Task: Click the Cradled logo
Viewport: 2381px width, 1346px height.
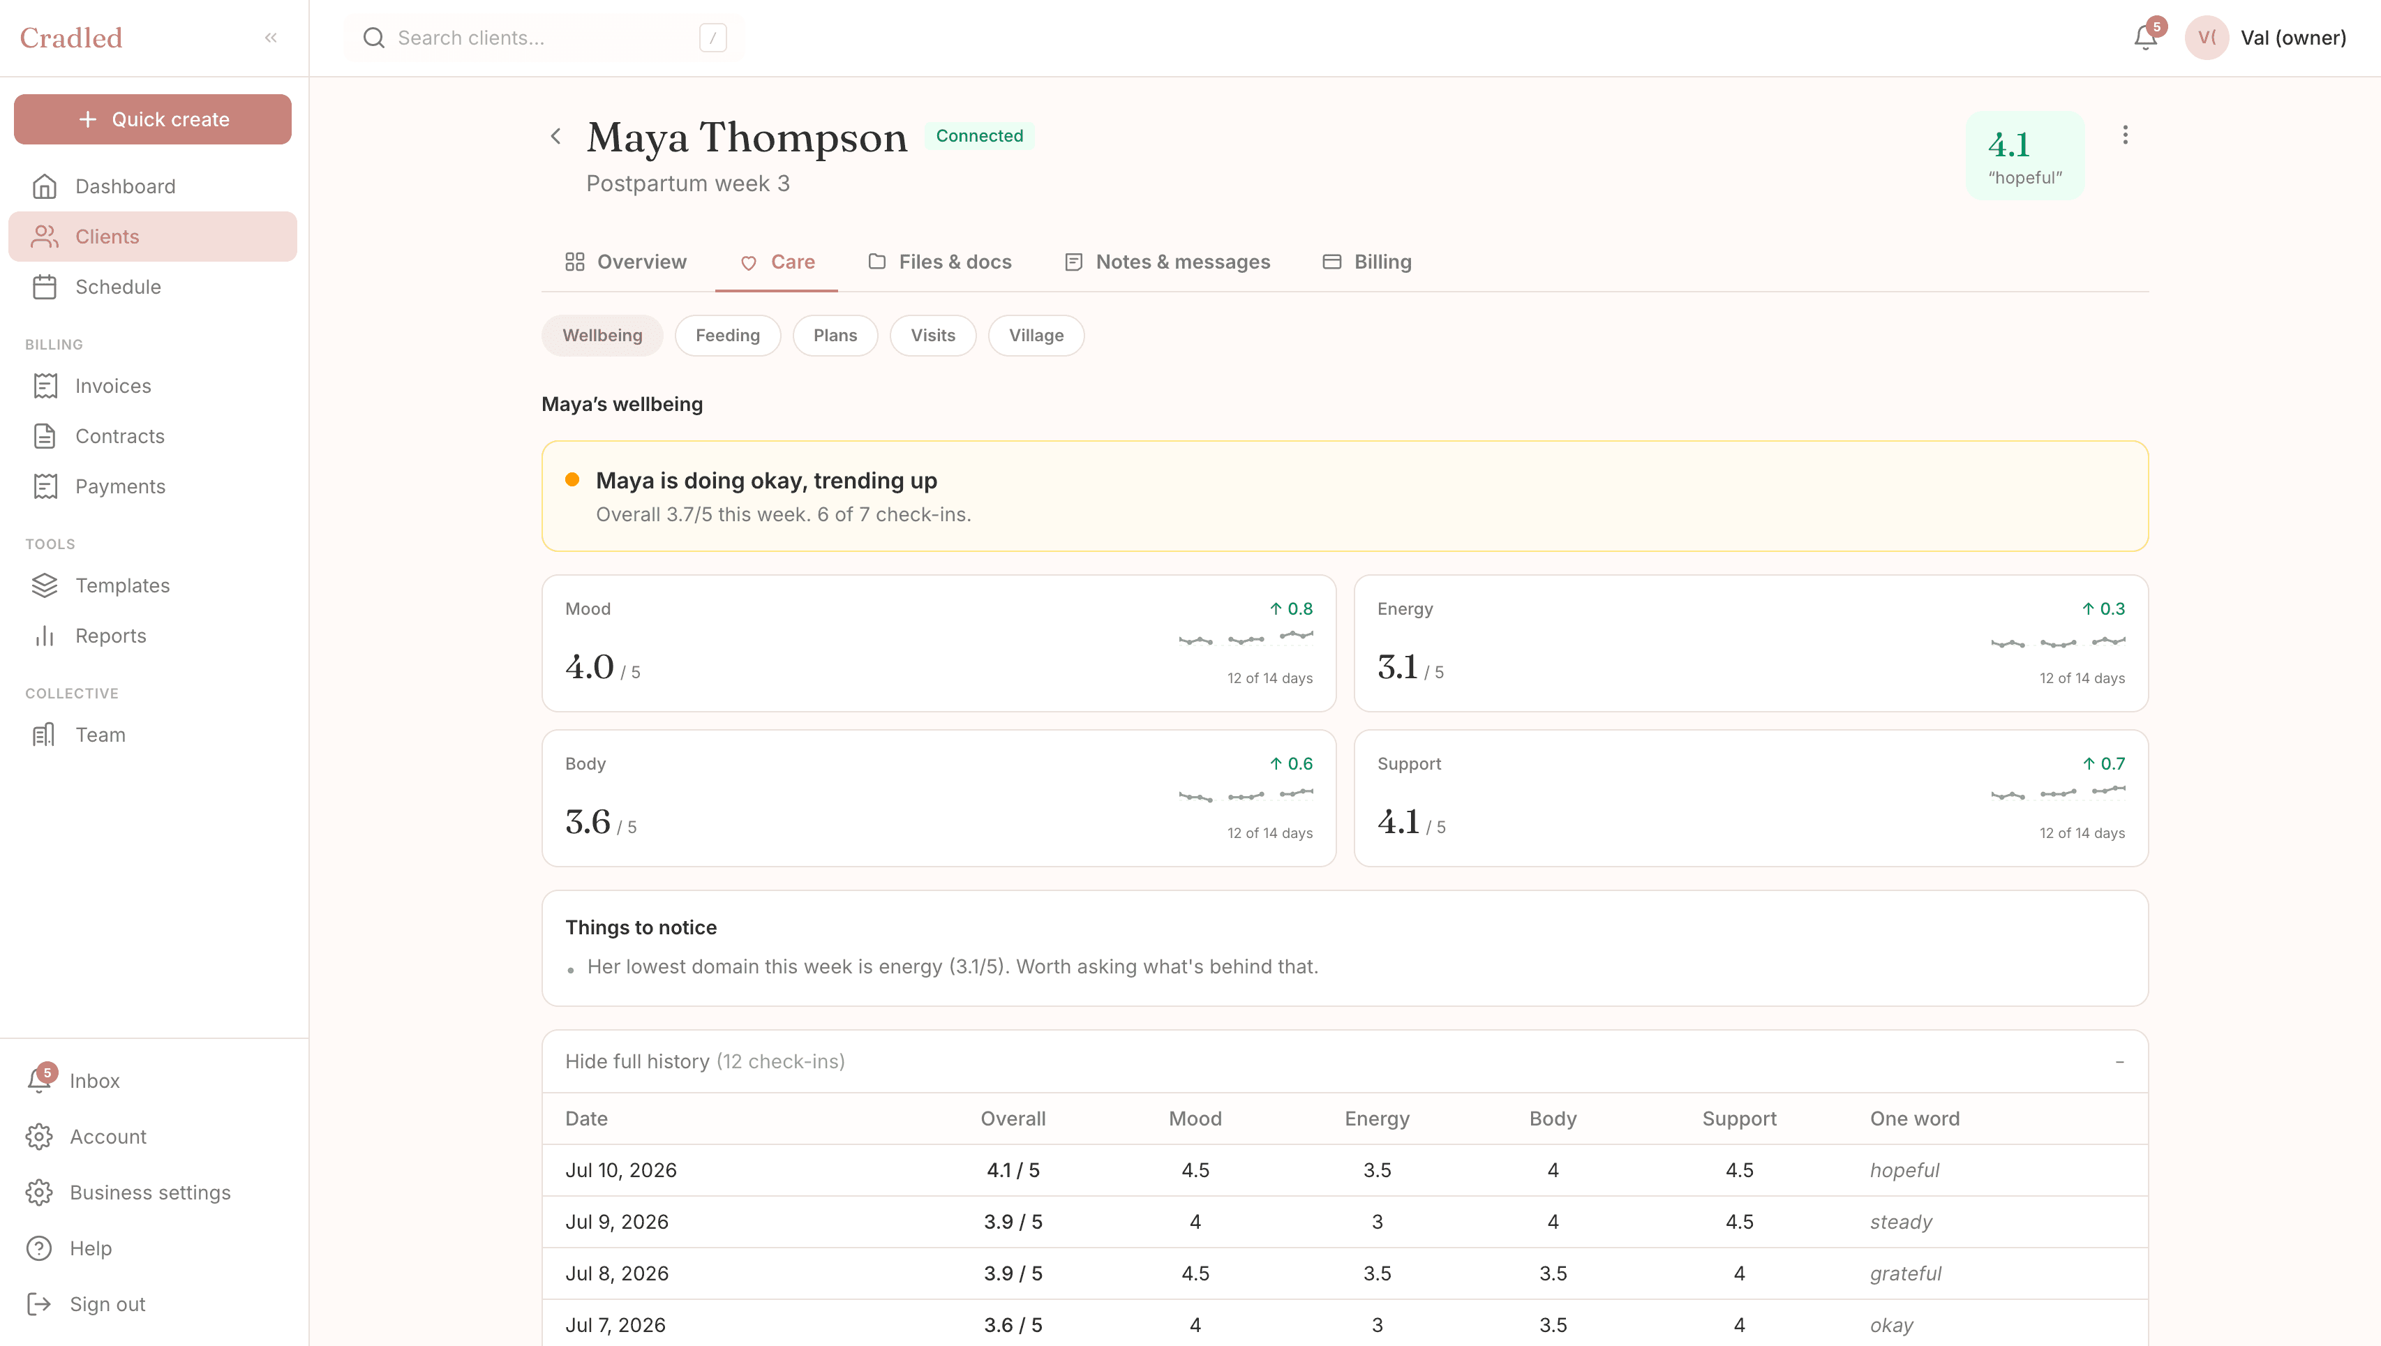Action: [71, 38]
